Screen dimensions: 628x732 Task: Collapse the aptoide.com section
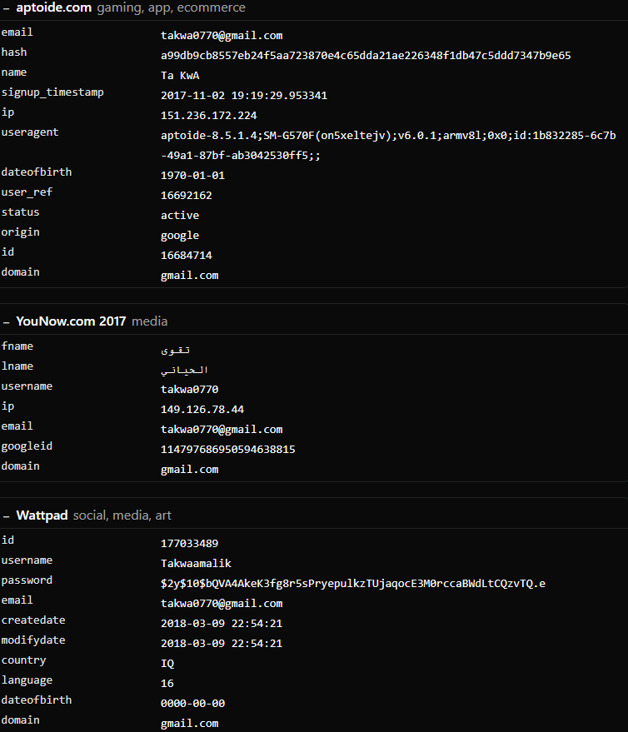pos(6,8)
